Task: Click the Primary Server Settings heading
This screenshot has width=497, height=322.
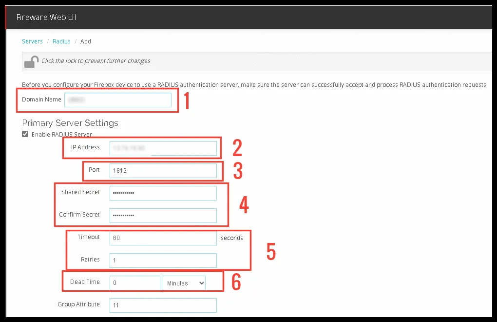Action: [70, 123]
